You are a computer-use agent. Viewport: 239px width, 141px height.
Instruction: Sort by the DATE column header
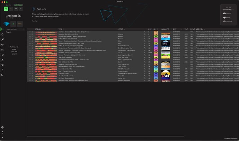click(x=175, y=29)
